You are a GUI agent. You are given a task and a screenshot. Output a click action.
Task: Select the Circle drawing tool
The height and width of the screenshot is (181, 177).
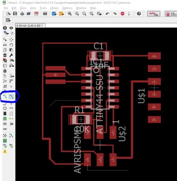(5, 108)
